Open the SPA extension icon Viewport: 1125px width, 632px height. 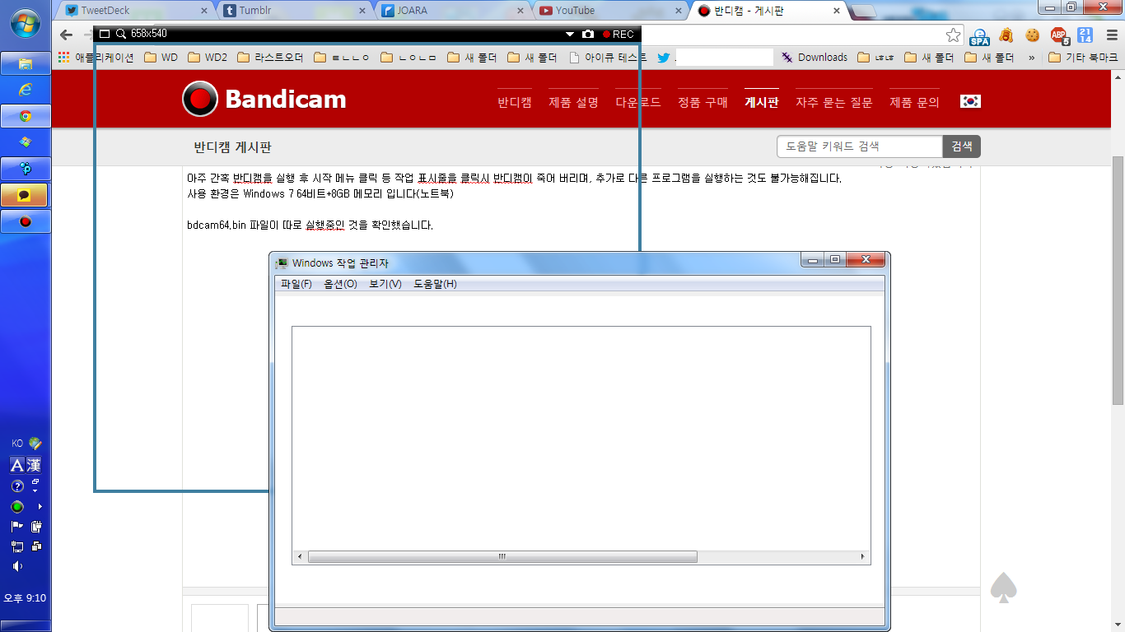click(979, 35)
